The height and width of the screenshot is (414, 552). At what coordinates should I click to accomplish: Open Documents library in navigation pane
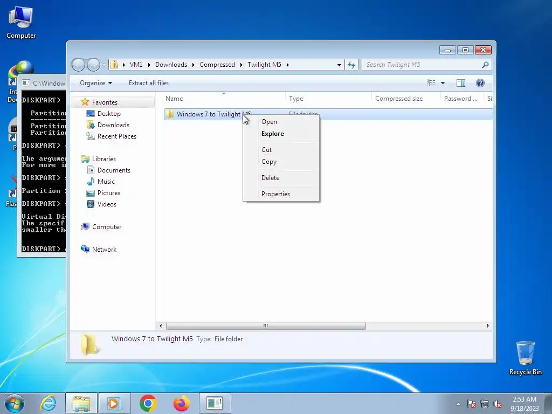(x=114, y=170)
